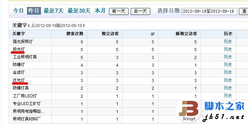The image size is (248, 124).
Task: Click the 选择日期 date range field
Action: pyautogui.click(x=210, y=11)
